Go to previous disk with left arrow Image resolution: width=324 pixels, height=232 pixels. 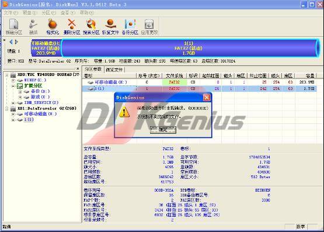coord(11,42)
